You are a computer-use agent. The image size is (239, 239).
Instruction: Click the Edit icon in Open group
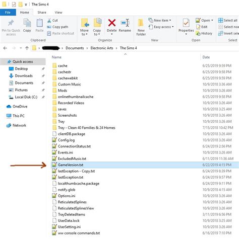(x=198, y=27)
